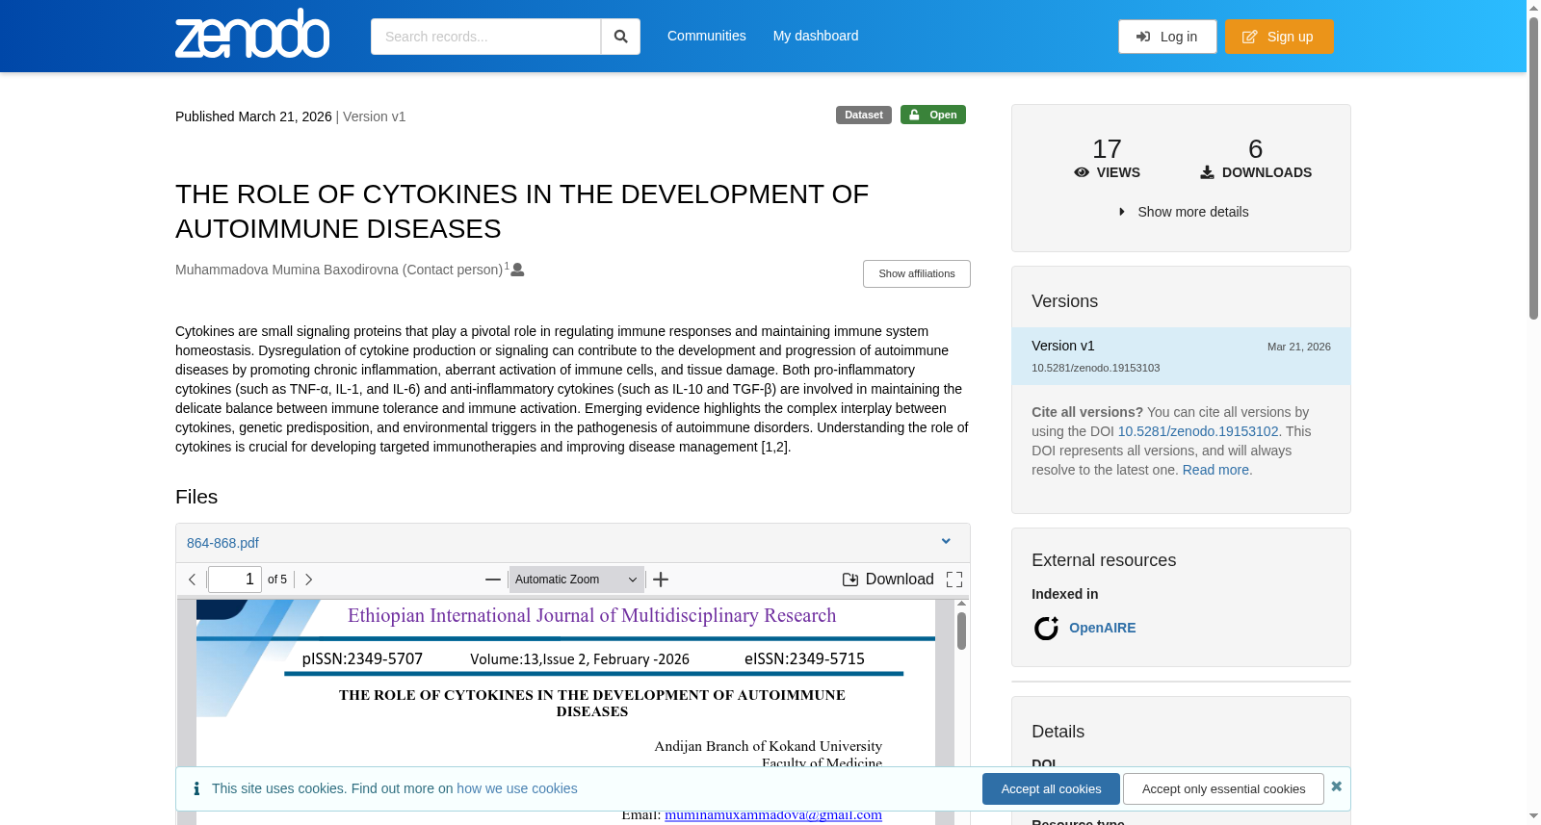Zoom out the PDF viewer
Image resolution: width=1541 pixels, height=825 pixels.
point(493,580)
